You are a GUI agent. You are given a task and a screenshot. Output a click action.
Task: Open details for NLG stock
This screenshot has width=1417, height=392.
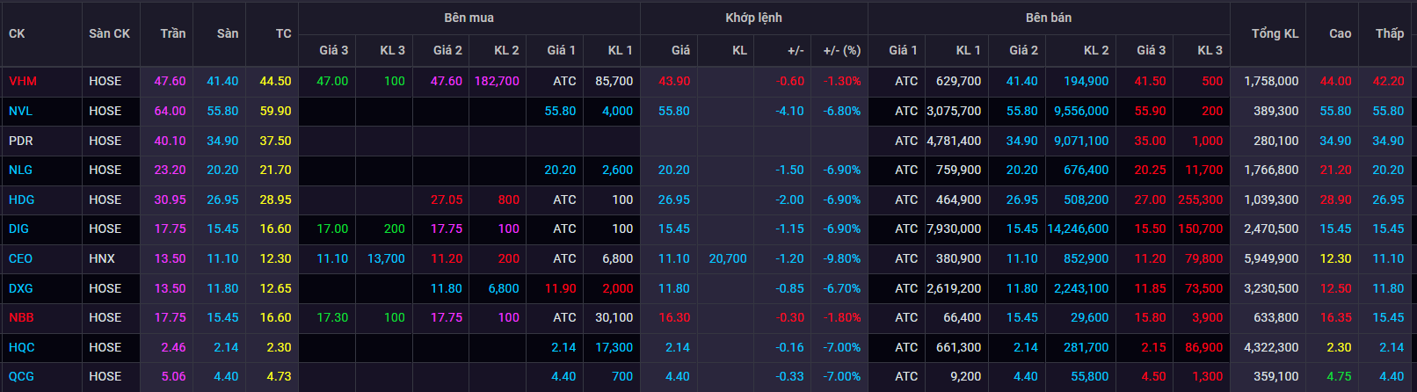pyautogui.click(x=20, y=170)
